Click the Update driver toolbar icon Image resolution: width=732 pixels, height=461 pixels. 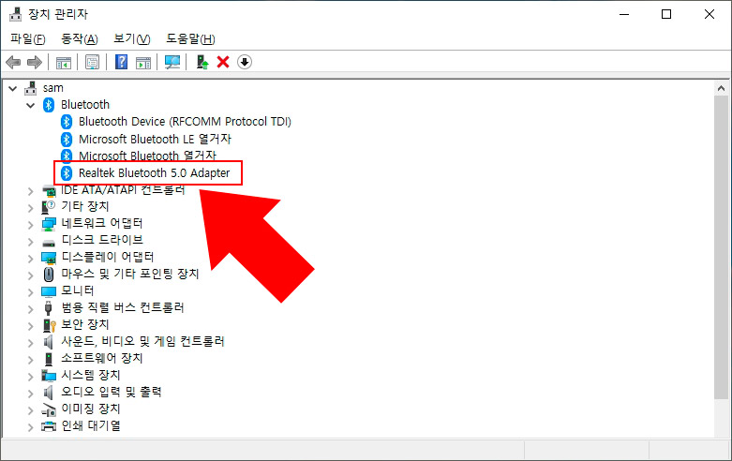tap(202, 62)
